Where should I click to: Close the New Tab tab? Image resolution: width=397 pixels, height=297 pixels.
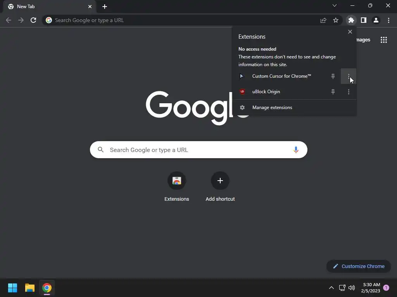pyautogui.click(x=90, y=7)
